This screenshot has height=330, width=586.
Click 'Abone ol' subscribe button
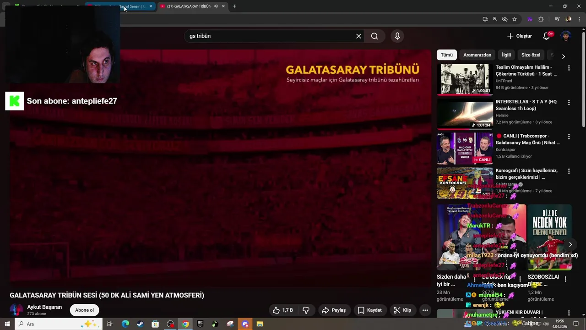point(84,310)
